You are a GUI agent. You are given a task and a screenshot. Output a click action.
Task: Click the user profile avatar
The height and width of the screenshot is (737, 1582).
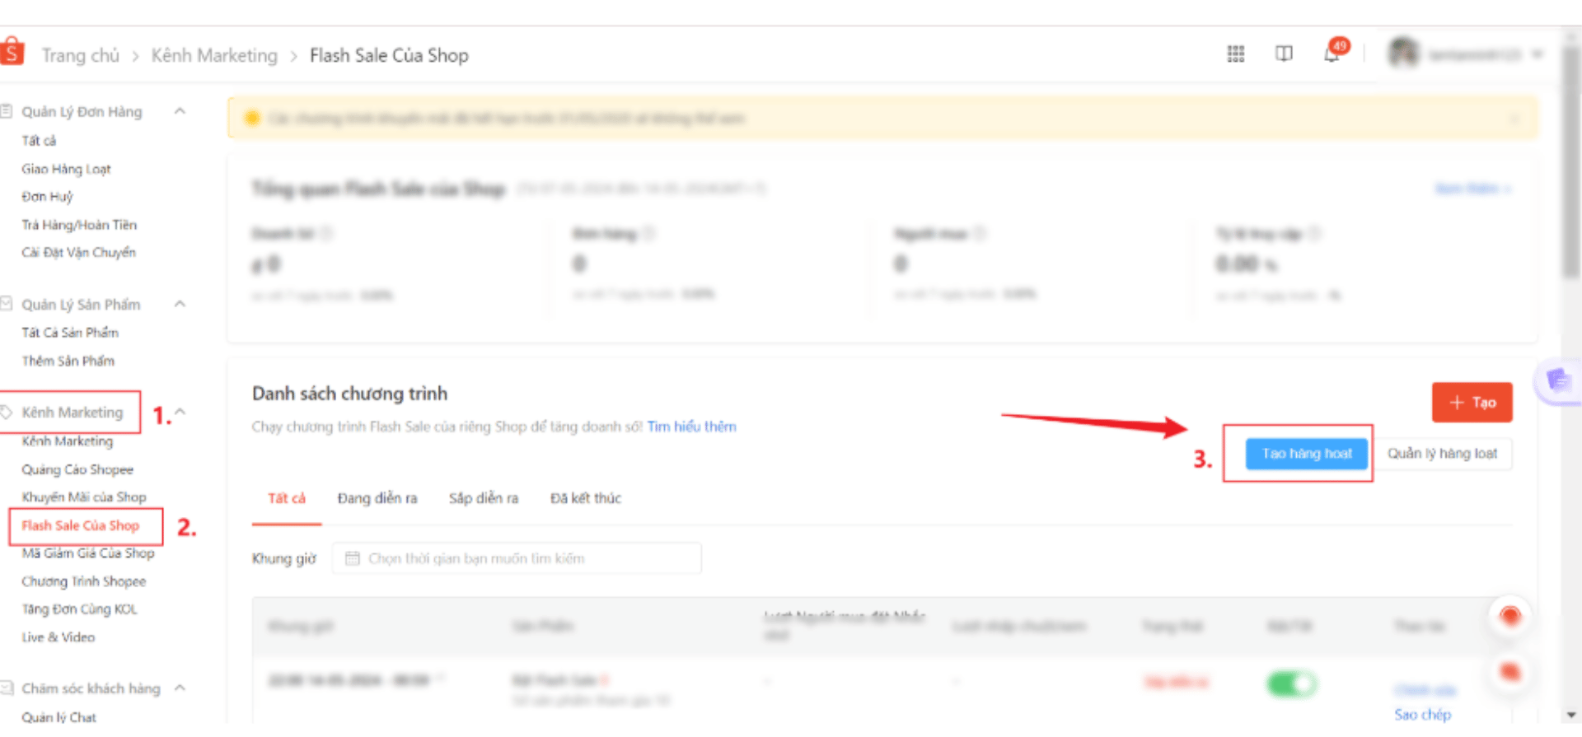(x=1402, y=54)
